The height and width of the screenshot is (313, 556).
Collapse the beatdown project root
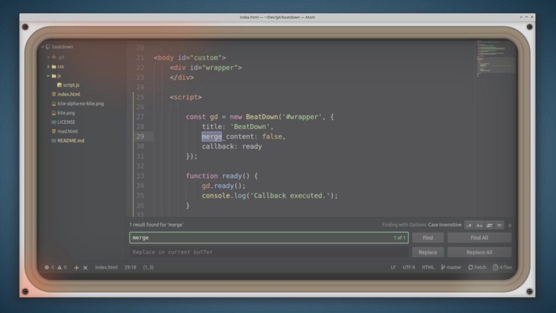coord(42,47)
